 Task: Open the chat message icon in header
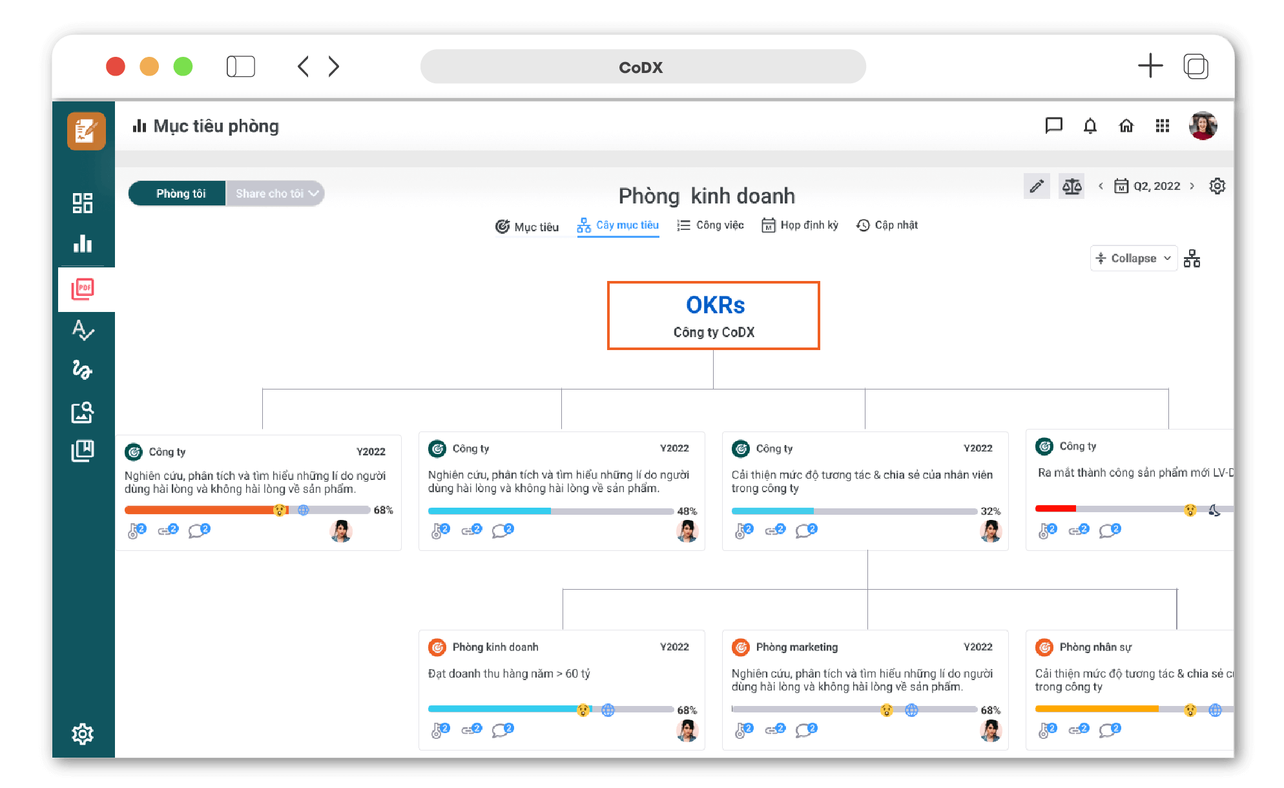pyautogui.click(x=1053, y=125)
